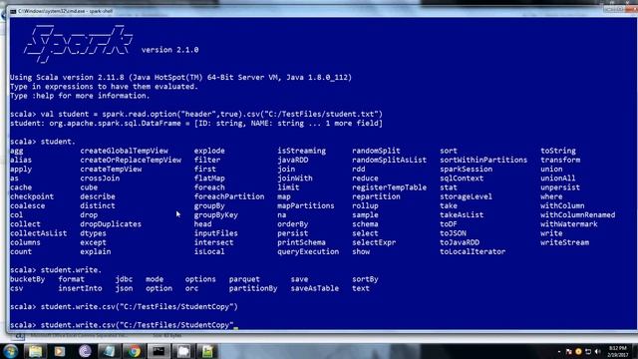Click 'repartition' in the method list
Image resolution: width=638 pixels, height=359 pixels.
point(376,196)
